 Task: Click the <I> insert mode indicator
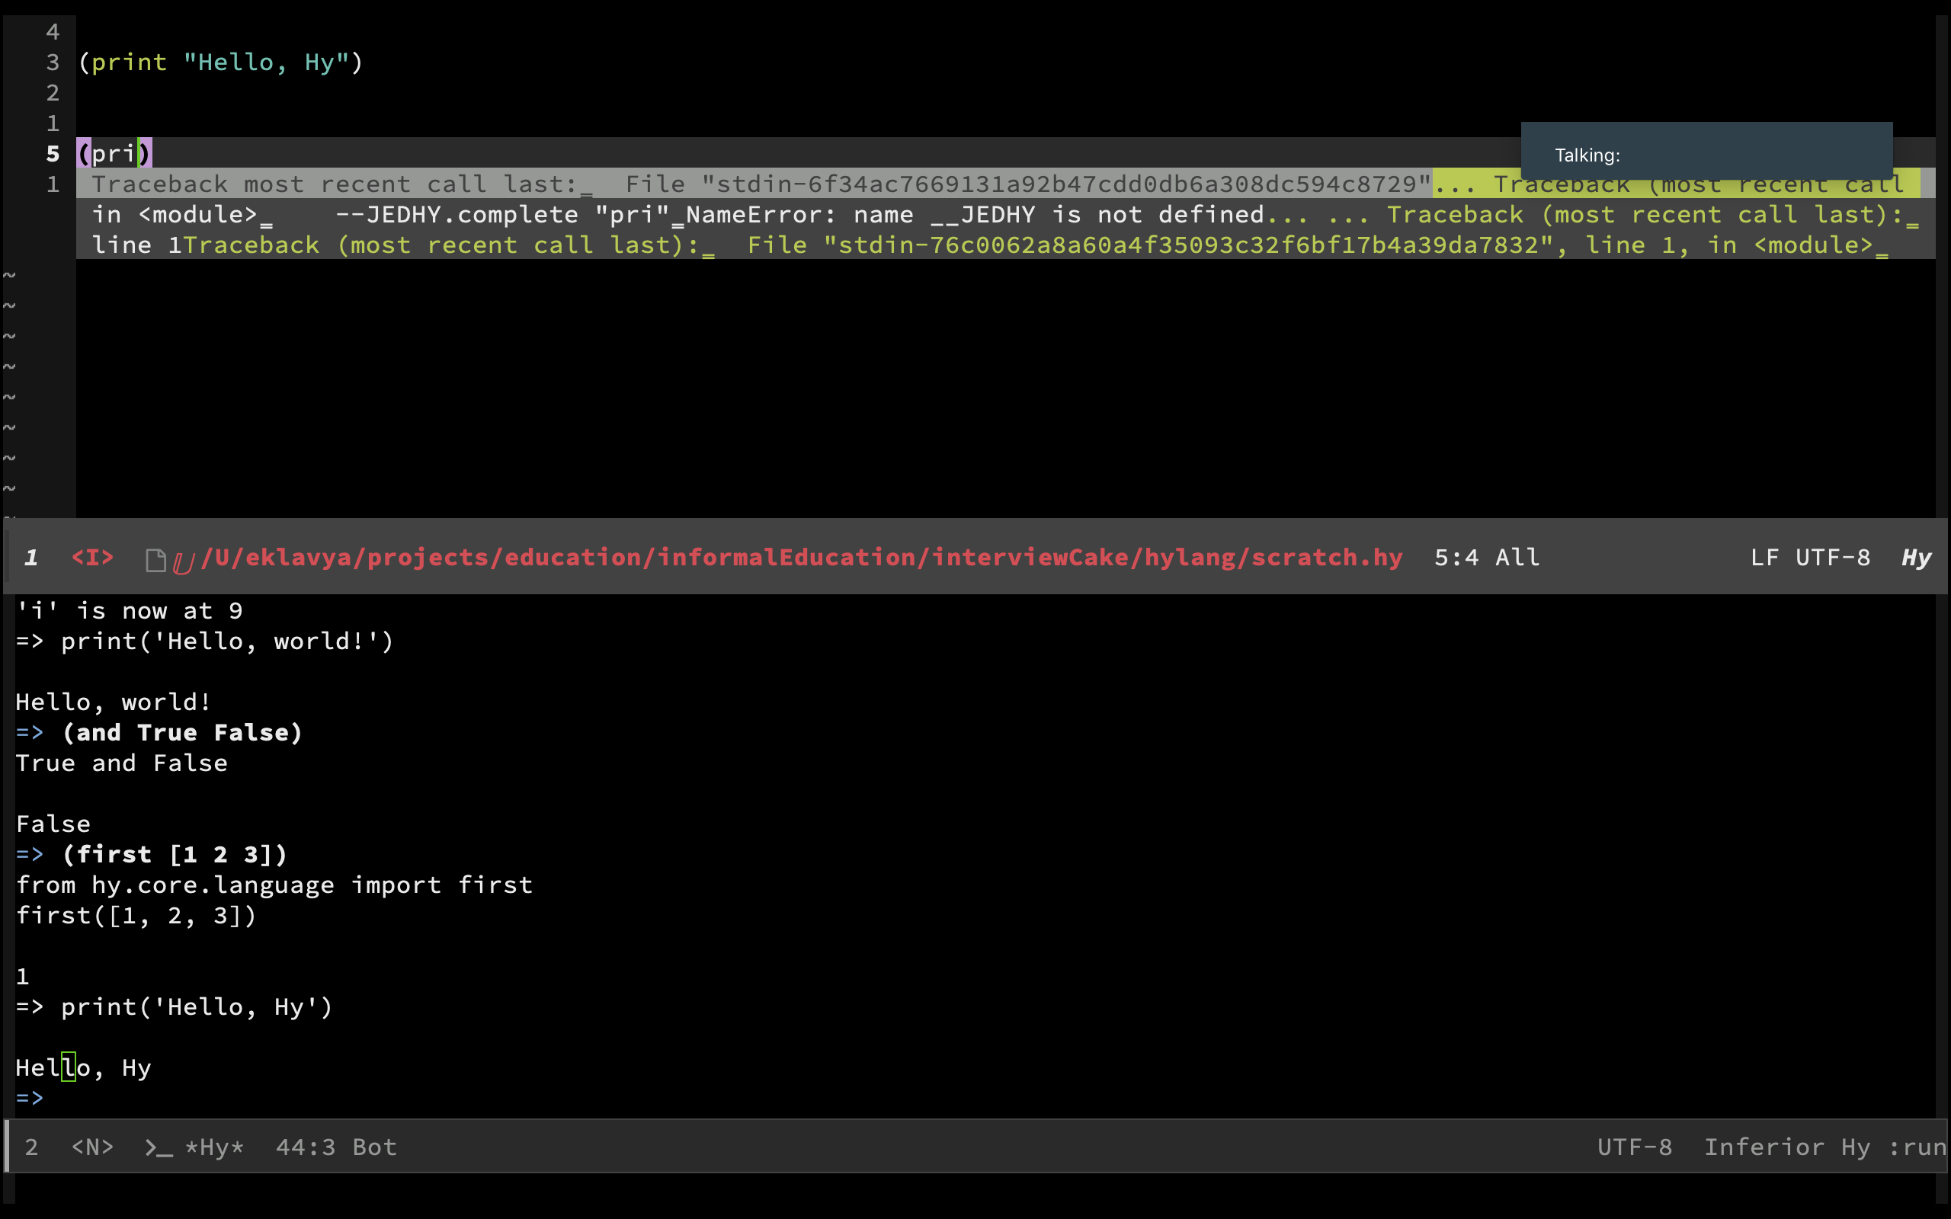[x=92, y=556]
